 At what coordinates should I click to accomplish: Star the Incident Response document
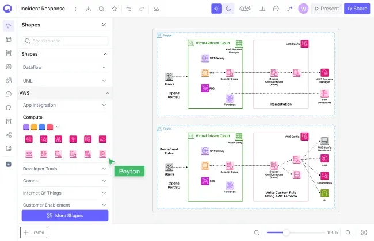[115, 9]
